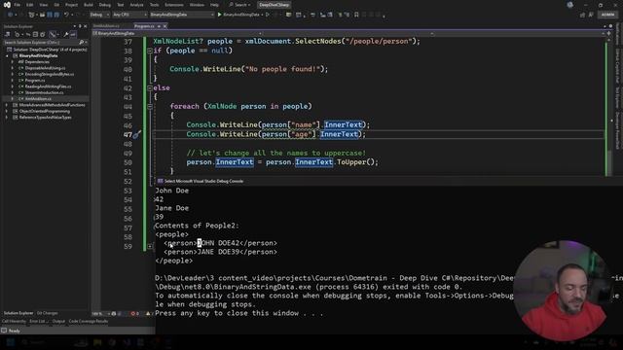Click Solution Explorer collapse all icon
The height and width of the screenshot is (350, 623).
pyautogui.click(x=35, y=35)
